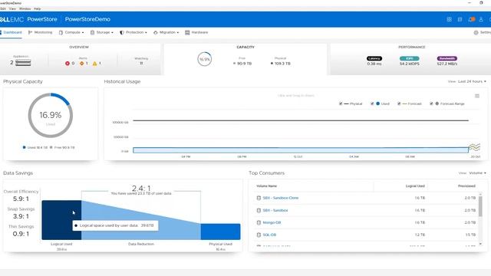The height and width of the screenshot is (276, 491).
Task: Click volume icon beside SBX - Sandbox Clone
Action: tap(259, 198)
